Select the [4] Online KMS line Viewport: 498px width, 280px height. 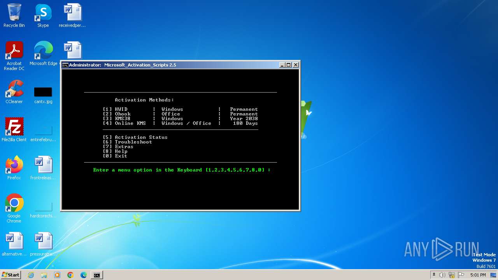coord(181,123)
